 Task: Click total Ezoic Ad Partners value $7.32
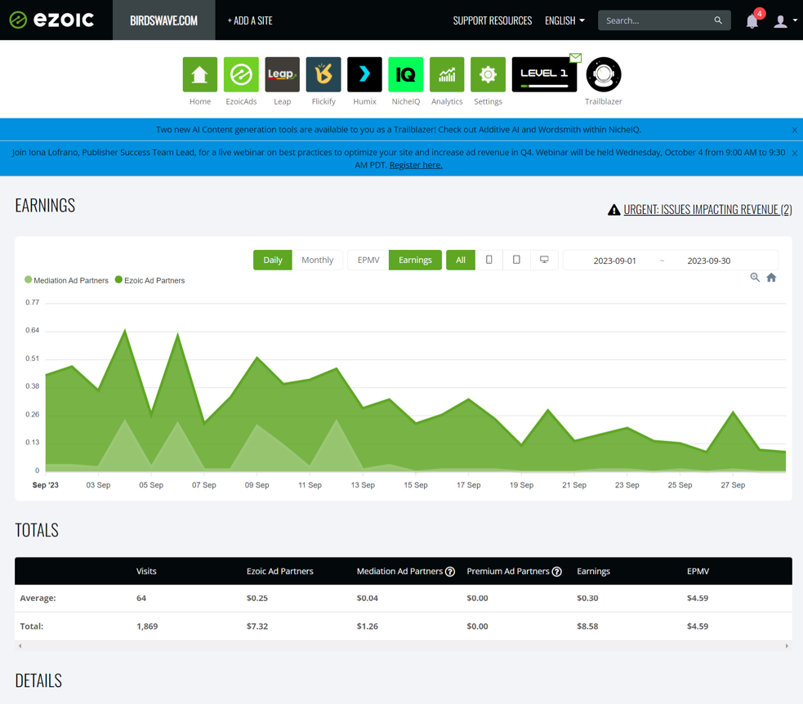click(257, 626)
